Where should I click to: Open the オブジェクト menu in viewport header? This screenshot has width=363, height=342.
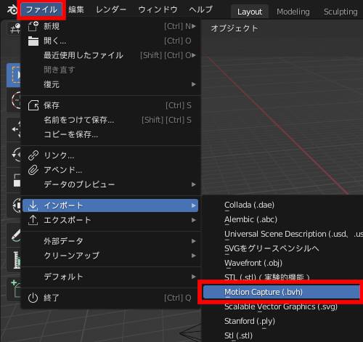pos(234,28)
